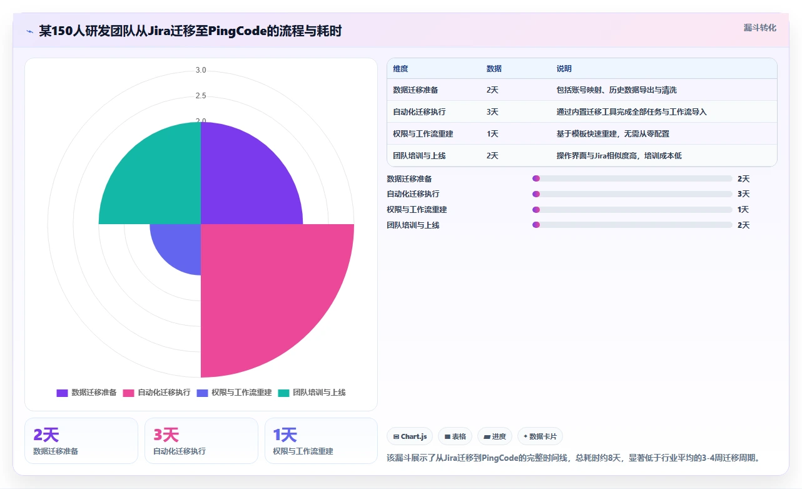Open the 1天 权限与工作流重建 stat card
Viewport: 802px width, 489px height.
click(x=322, y=441)
